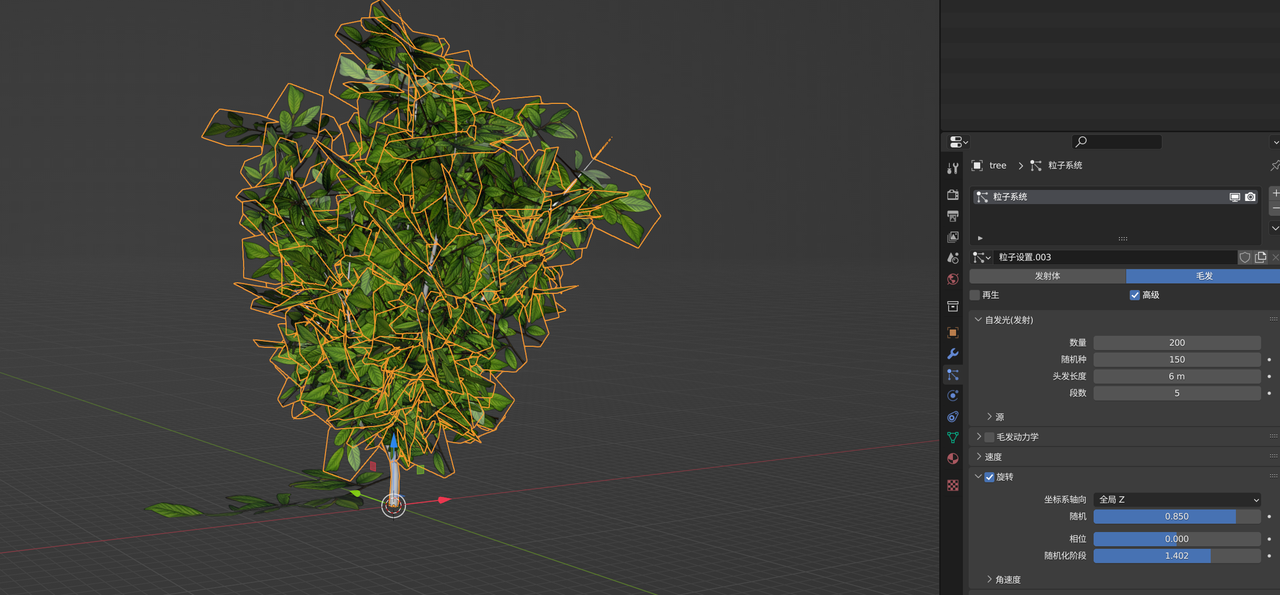Expand the 源 subpanel
Screen dimensions: 1280x595
(x=999, y=417)
